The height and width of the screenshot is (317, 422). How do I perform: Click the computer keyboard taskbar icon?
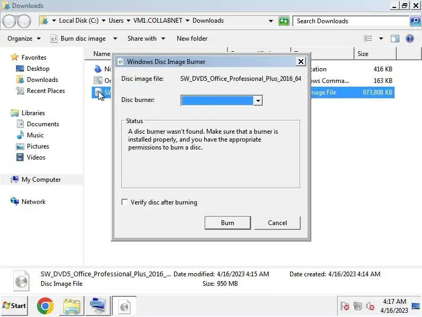tap(98, 306)
